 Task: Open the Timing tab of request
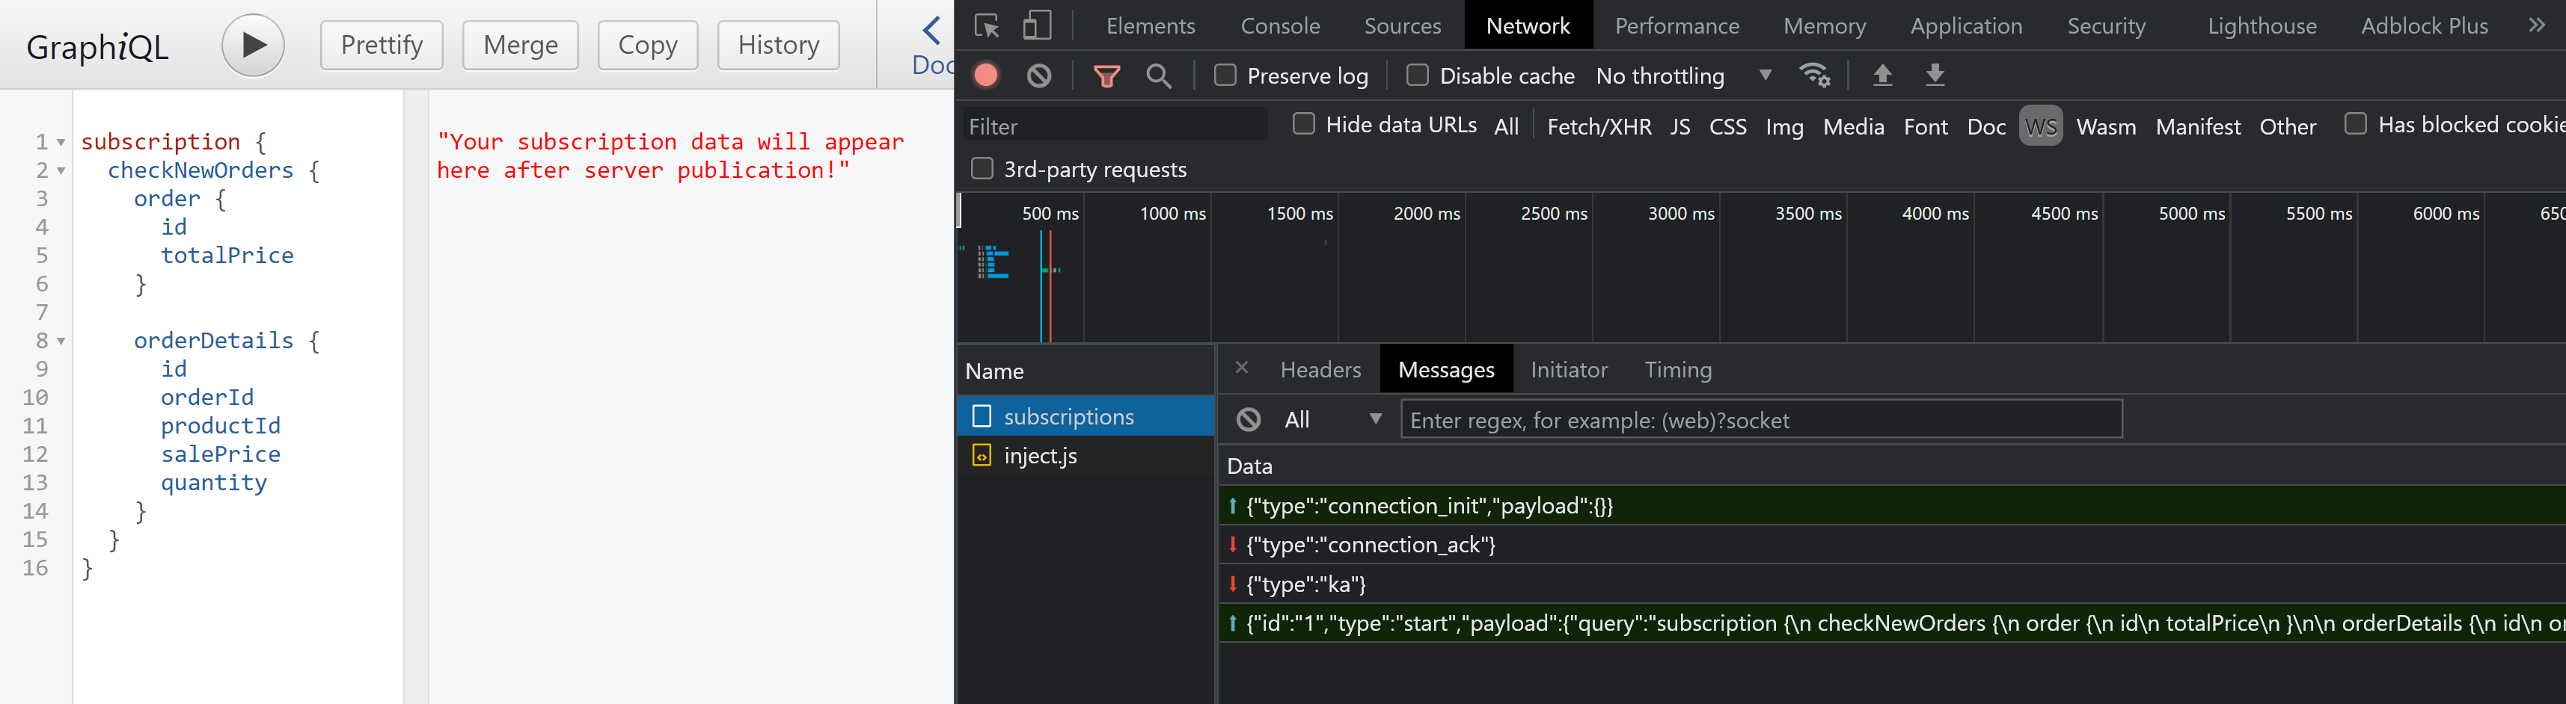point(1677,369)
